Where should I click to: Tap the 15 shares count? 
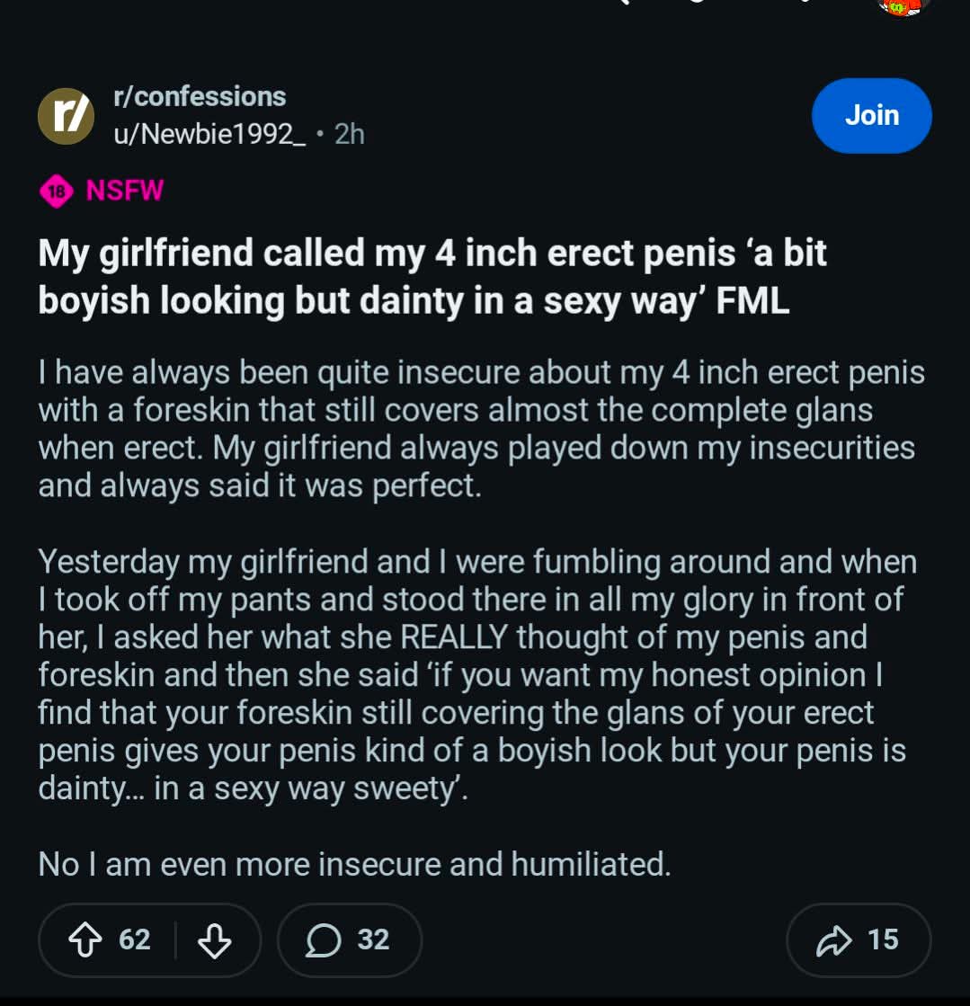click(x=883, y=940)
